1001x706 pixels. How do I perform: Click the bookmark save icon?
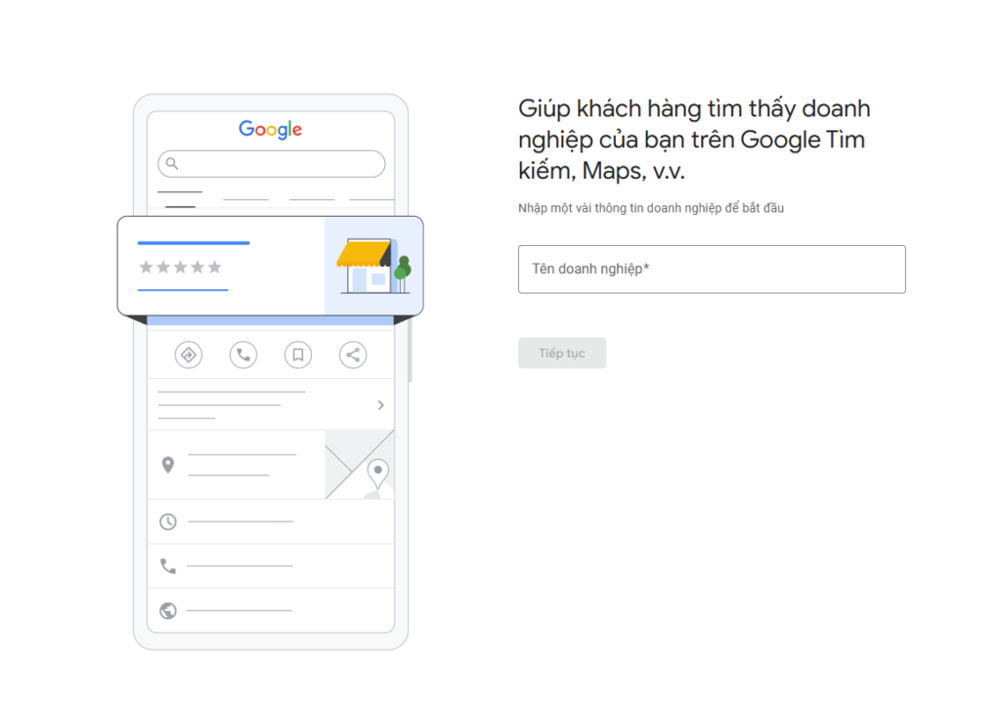tap(298, 354)
